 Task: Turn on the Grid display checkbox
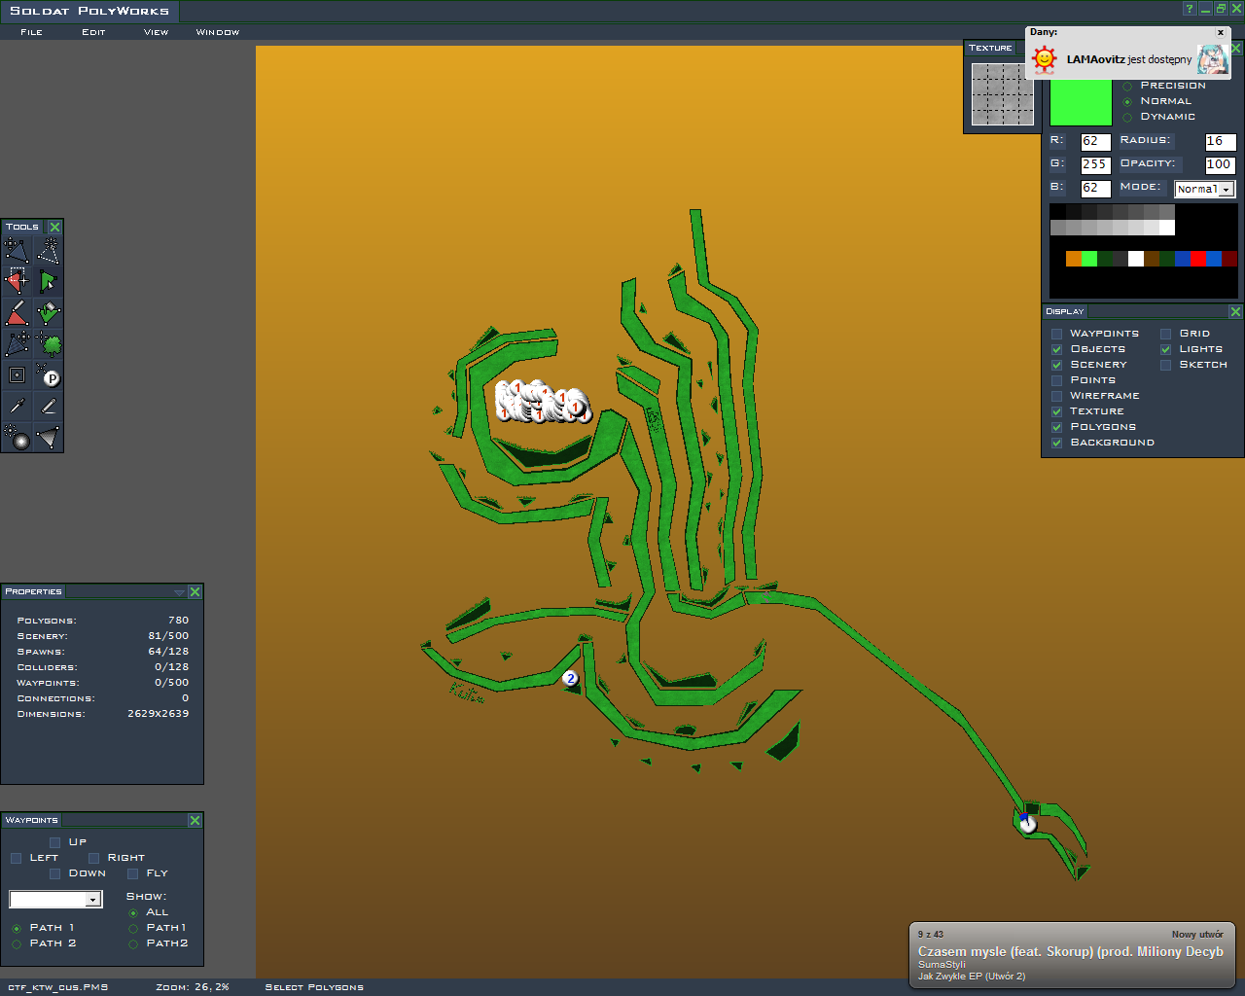coord(1165,334)
